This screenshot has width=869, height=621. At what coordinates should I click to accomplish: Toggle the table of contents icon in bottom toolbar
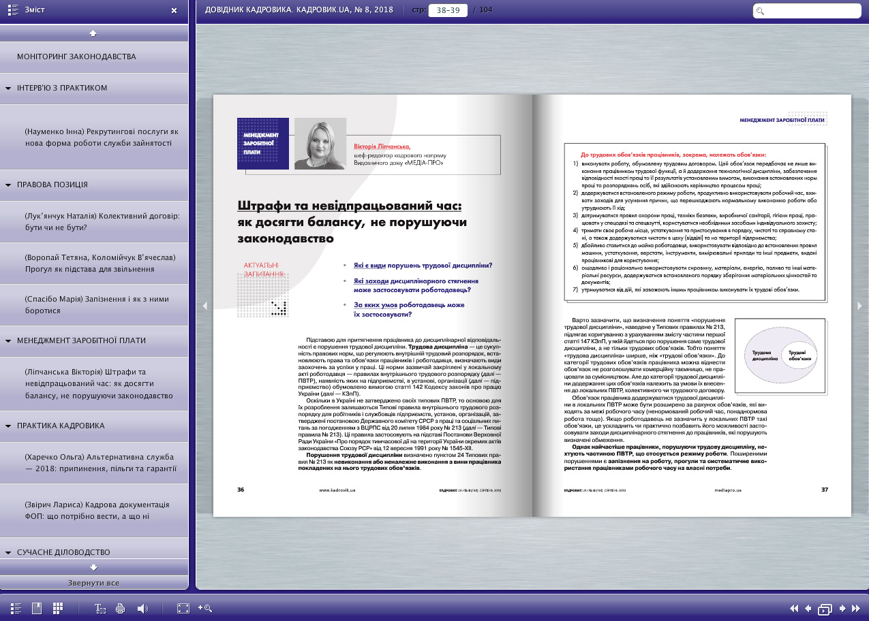16,608
